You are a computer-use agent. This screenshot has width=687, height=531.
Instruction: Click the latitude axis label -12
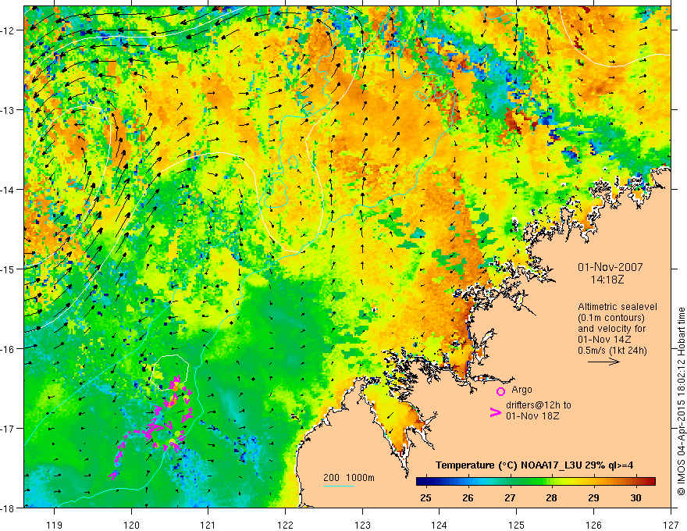point(8,30)
